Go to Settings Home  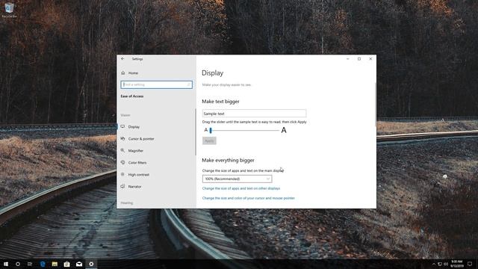[133, 73]
